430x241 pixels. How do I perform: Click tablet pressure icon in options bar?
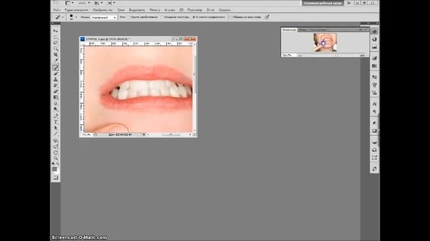pyautogui.click(x=267, y=17)
